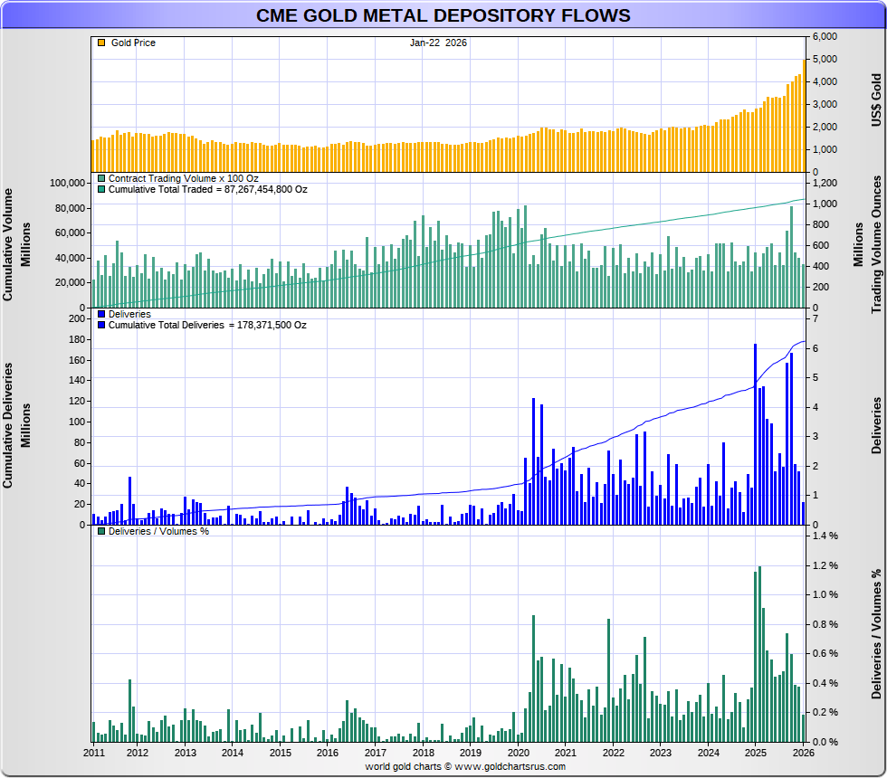Click the Deliveries / Volumes % label
Image resolution: width=887 pixels, height=778 pixels.
point(158,531)
